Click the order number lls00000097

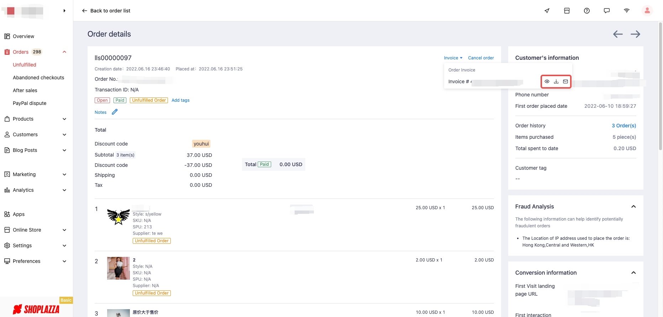pos(113,58)
